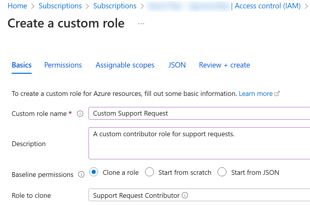Open the Review + create tab
This screenshot has width=310, height=205.
[x=224, y=65]
